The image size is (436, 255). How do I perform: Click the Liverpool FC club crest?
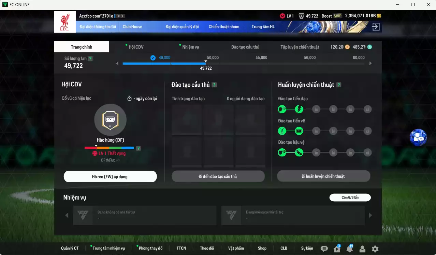(65, 22)
